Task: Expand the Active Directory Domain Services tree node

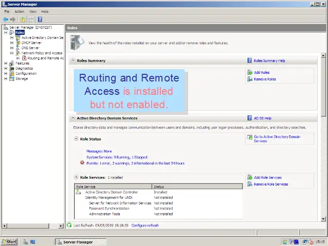Action: (12, 37)
